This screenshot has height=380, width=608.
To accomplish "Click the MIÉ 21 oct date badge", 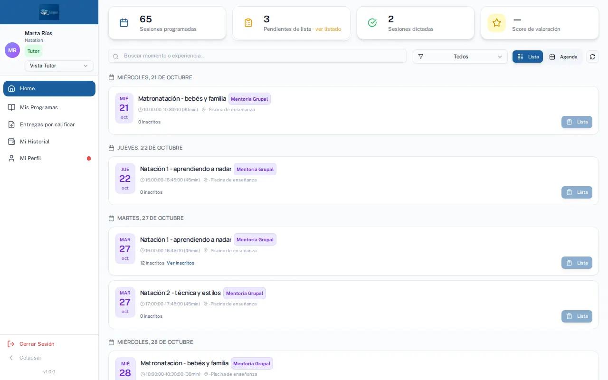I will click(124, 108).
